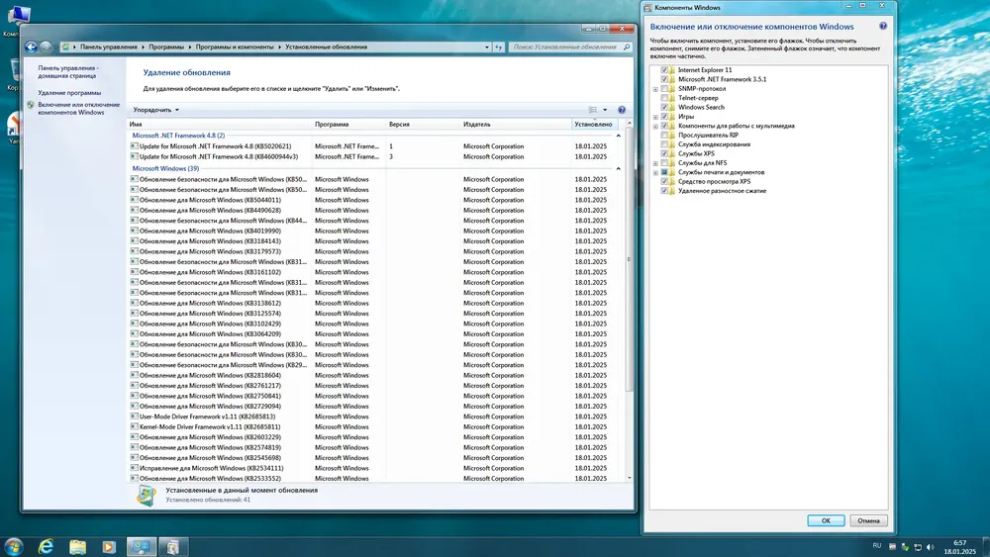Expand the Игры tree node
Screen dimensions: 990x557
(655, 117)
